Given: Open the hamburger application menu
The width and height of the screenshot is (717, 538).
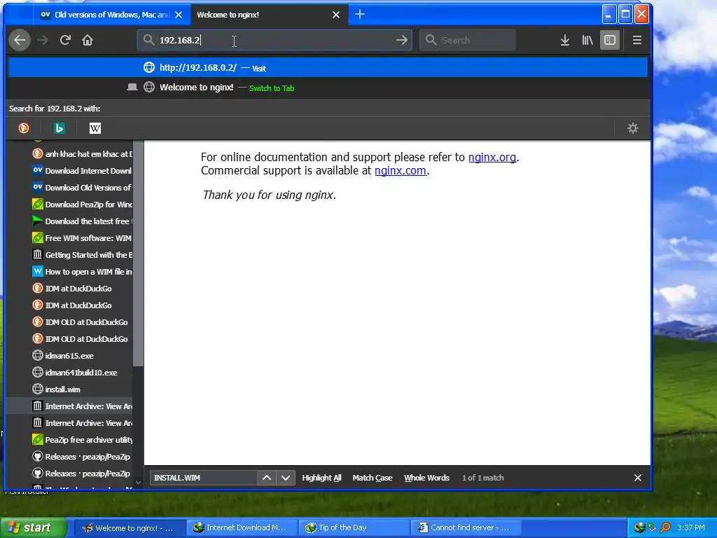Looking at the screenshot, I should click(x=637, y=40).
